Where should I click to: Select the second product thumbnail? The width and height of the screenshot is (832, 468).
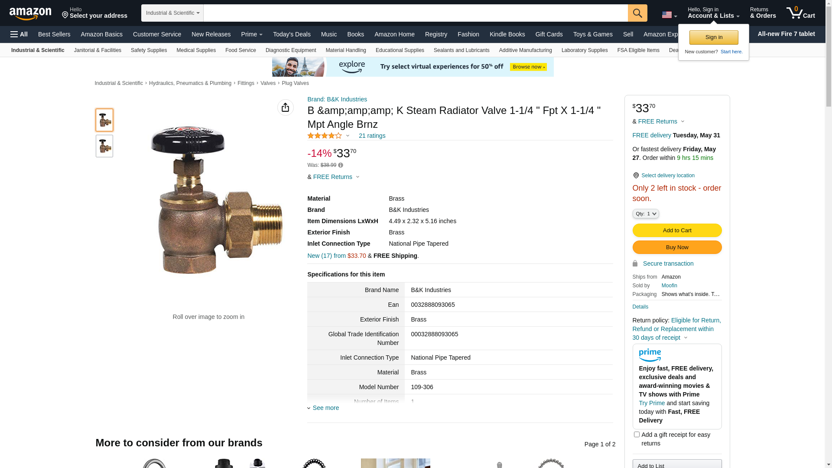[104, 146]
